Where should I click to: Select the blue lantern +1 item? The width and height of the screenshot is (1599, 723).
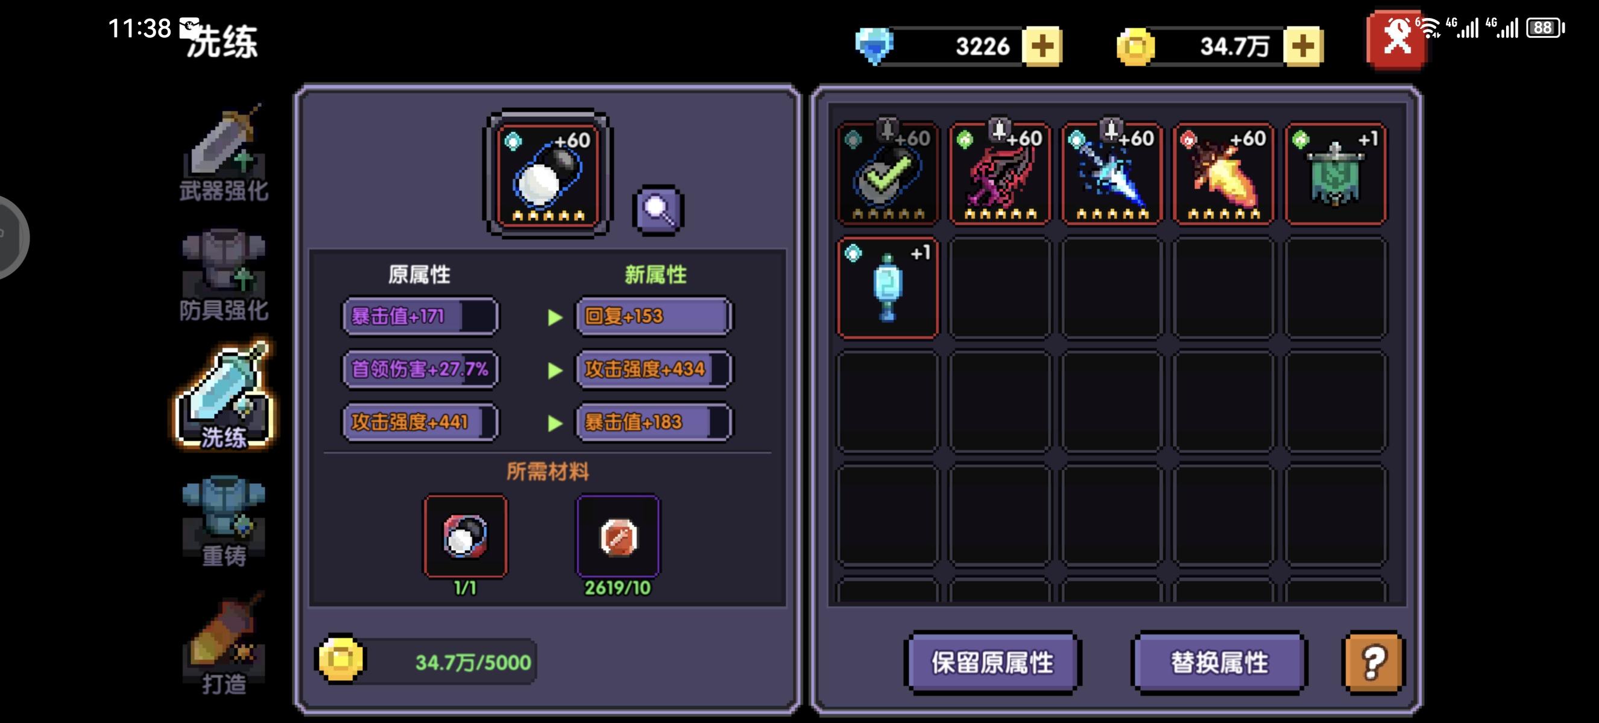(888, 288)
